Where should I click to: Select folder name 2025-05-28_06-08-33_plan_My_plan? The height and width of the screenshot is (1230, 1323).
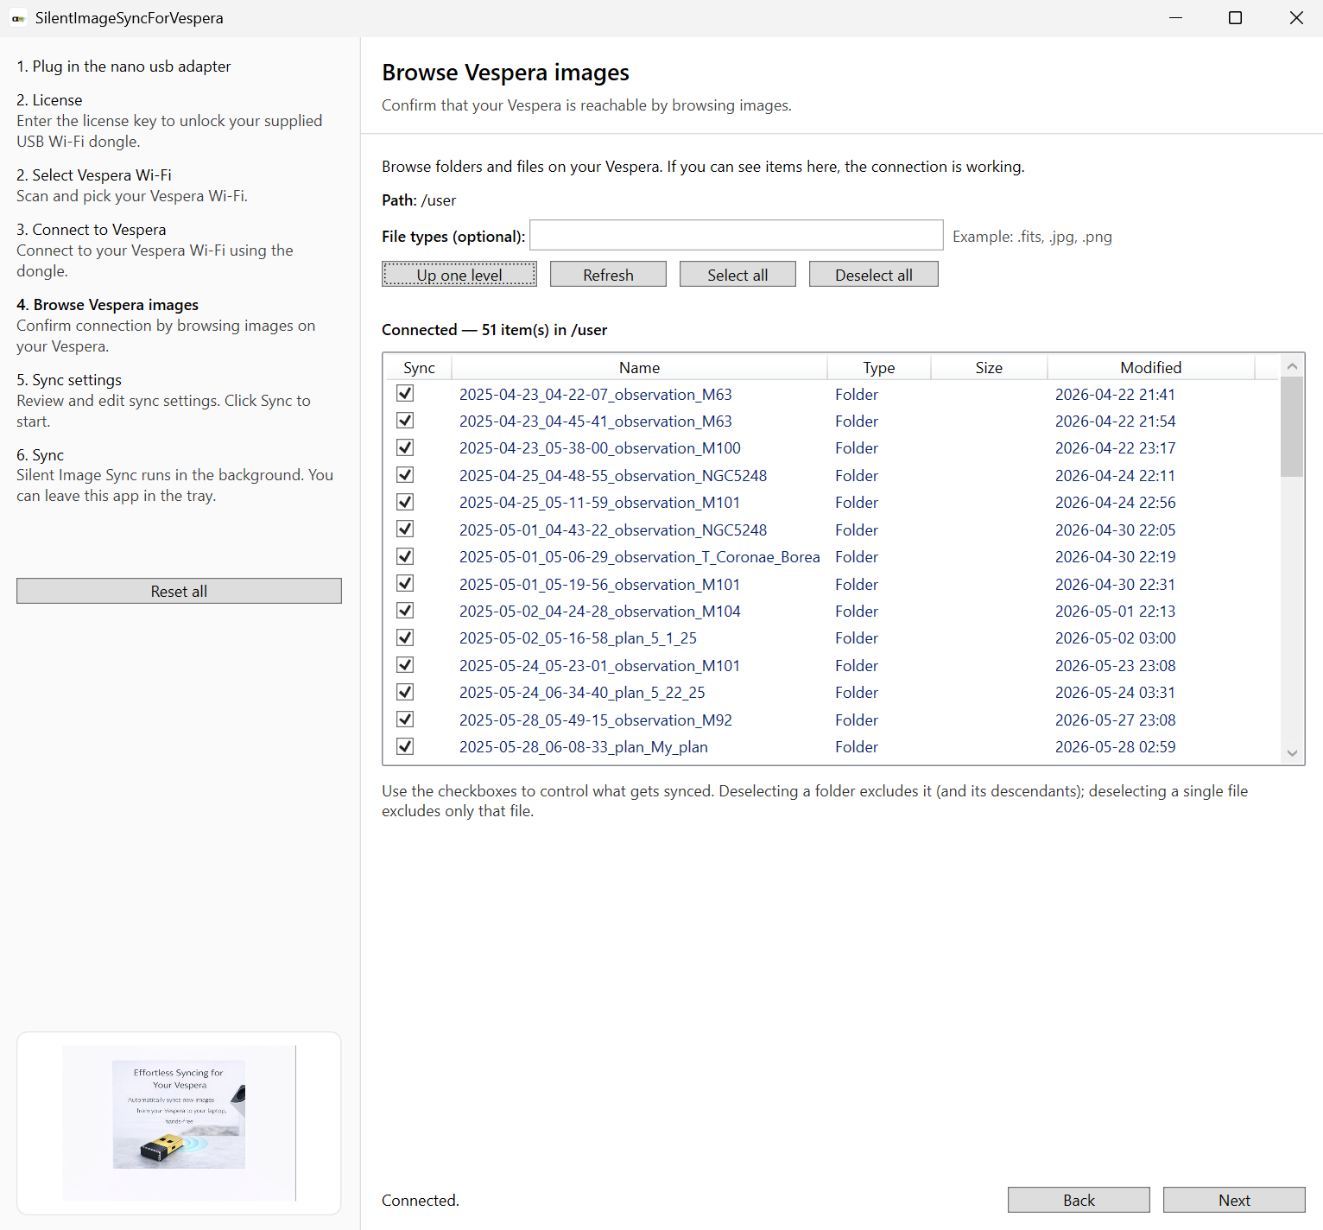[x=583, y=747]
